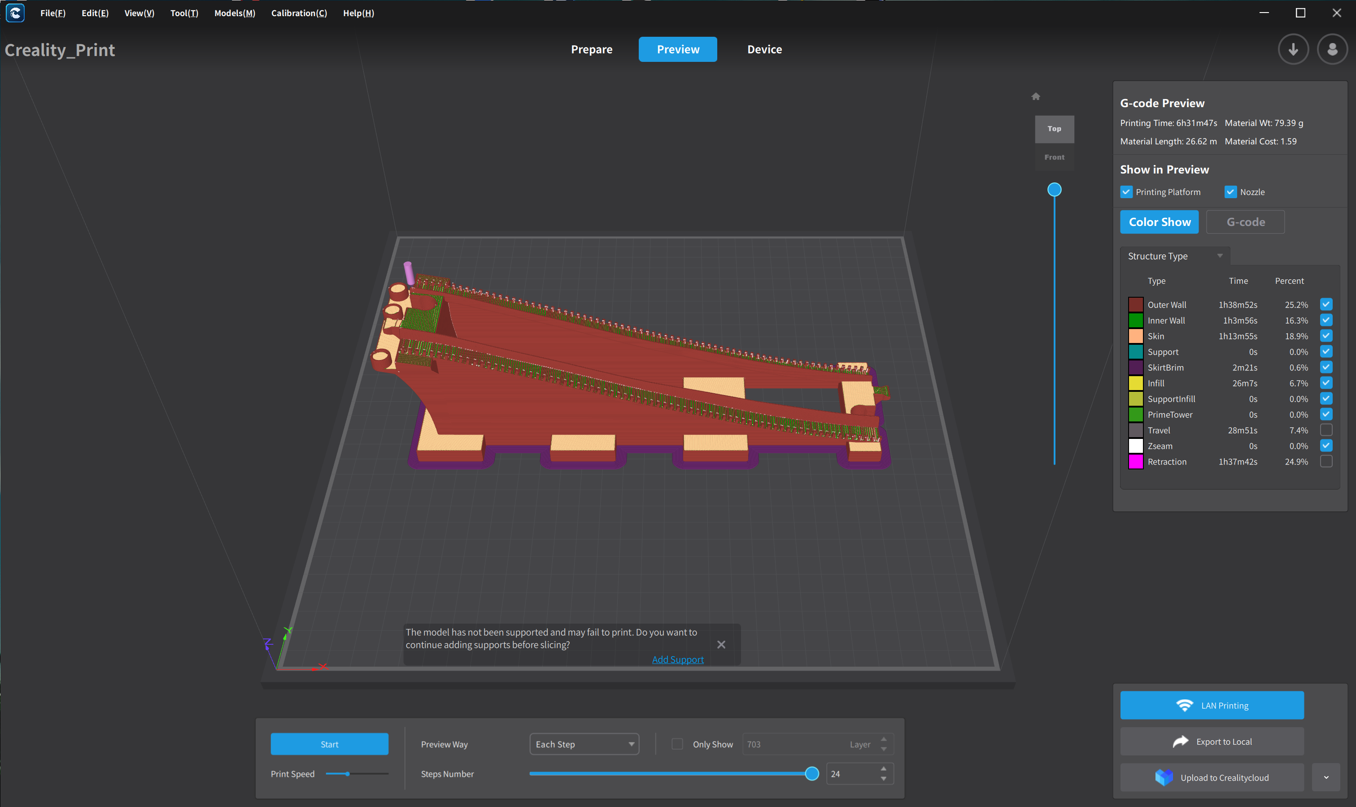The height and width of the screenshot is (807, 1356).
Task: Switch to the Prepare tab
Action: 591,49
